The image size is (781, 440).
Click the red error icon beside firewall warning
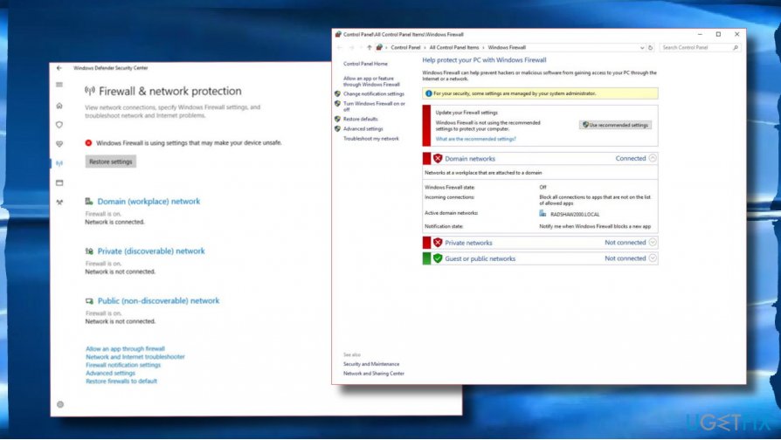[x=88, y=143]
